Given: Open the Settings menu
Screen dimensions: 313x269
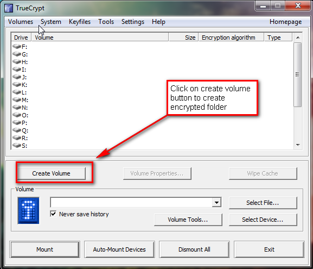Looking at the screenshot, I should tap(133, 22).
